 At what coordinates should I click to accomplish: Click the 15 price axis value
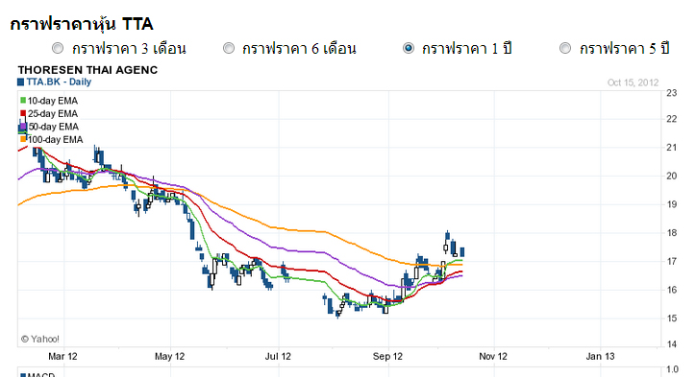[x=672, y=318]
